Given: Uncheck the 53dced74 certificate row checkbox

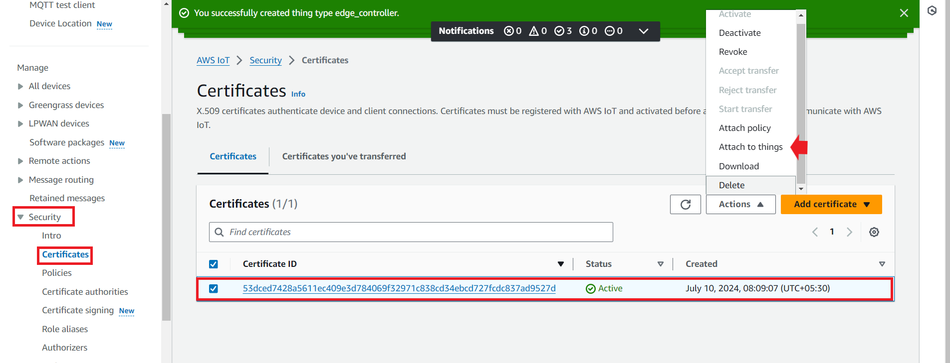Looking at the screenshot, I should pos(214,289).
